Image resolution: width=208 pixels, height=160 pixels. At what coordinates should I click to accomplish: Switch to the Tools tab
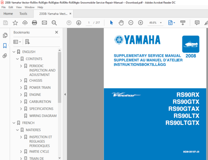23,14
